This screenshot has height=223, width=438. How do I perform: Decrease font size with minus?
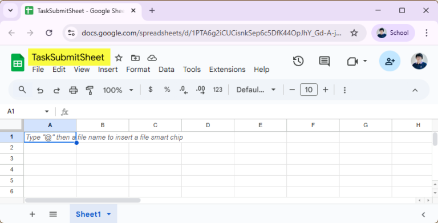(x=292, y=90)
